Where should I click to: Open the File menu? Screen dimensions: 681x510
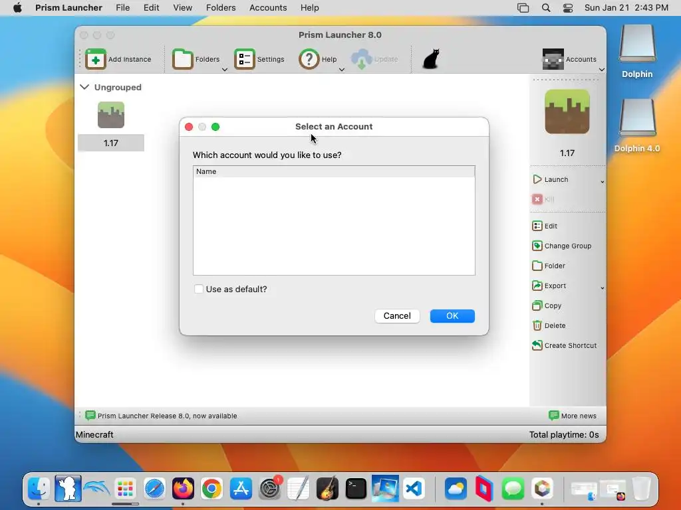click(x=123, y=8)
